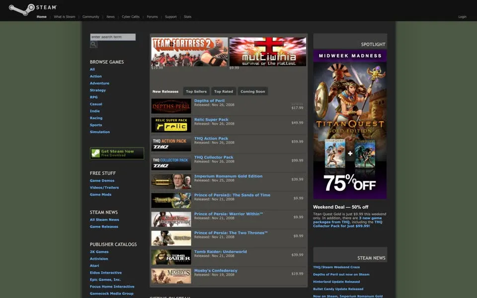This screenshot has width=477, height=298.
Task: Open Hinterland Update Released news
Action: pyautogui.click(x=336, y=282)
